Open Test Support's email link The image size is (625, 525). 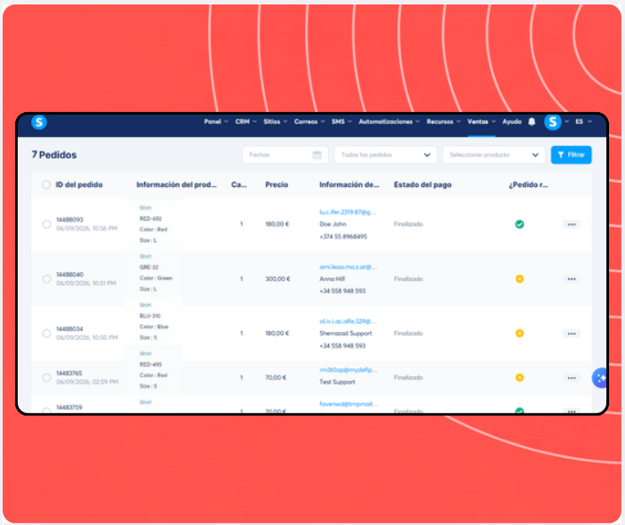349,370
